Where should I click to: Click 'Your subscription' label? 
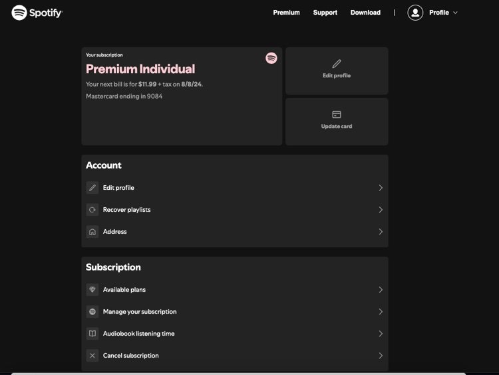(104, 55)
